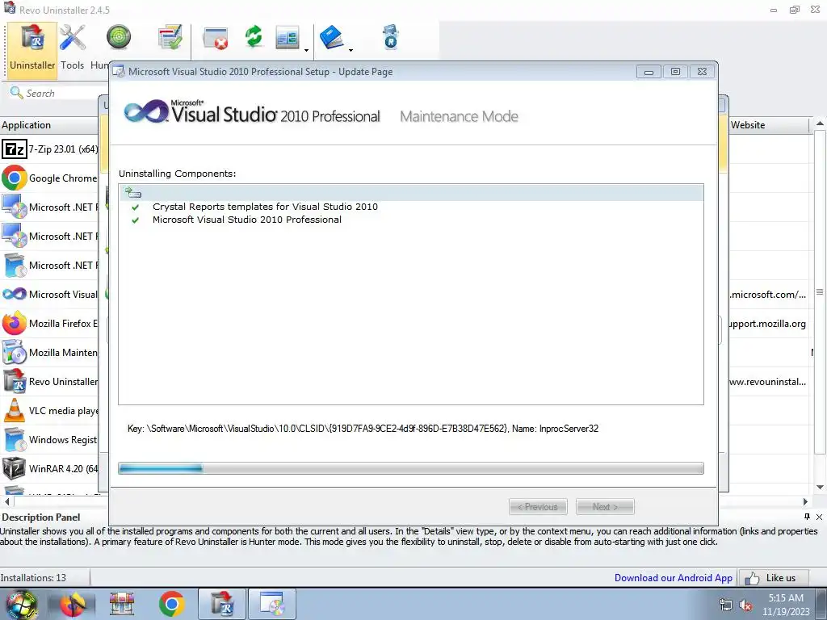Activate Hunter Mode target icon
This screenshot has height=620, width=827.
119,37
